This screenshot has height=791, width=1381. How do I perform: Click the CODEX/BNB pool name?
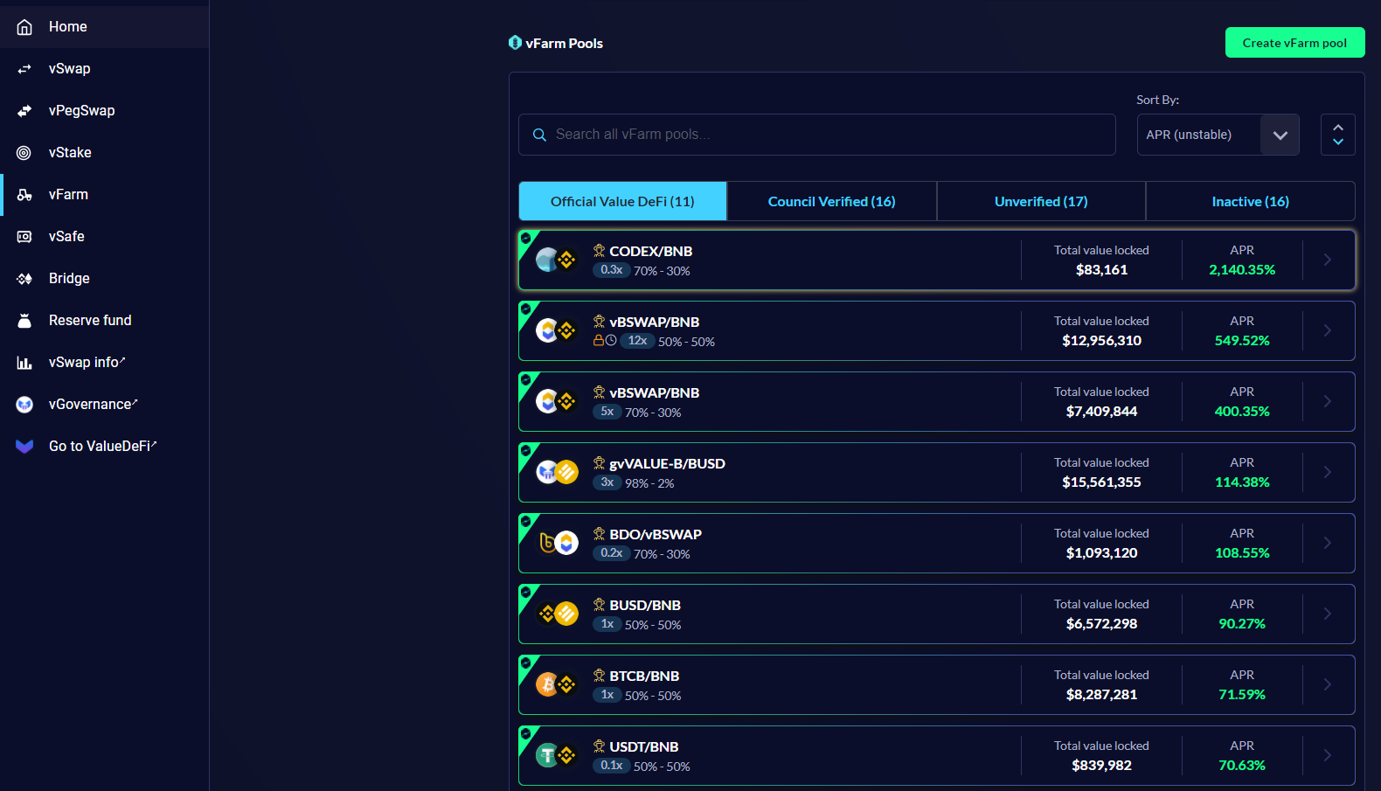[651, 252]
